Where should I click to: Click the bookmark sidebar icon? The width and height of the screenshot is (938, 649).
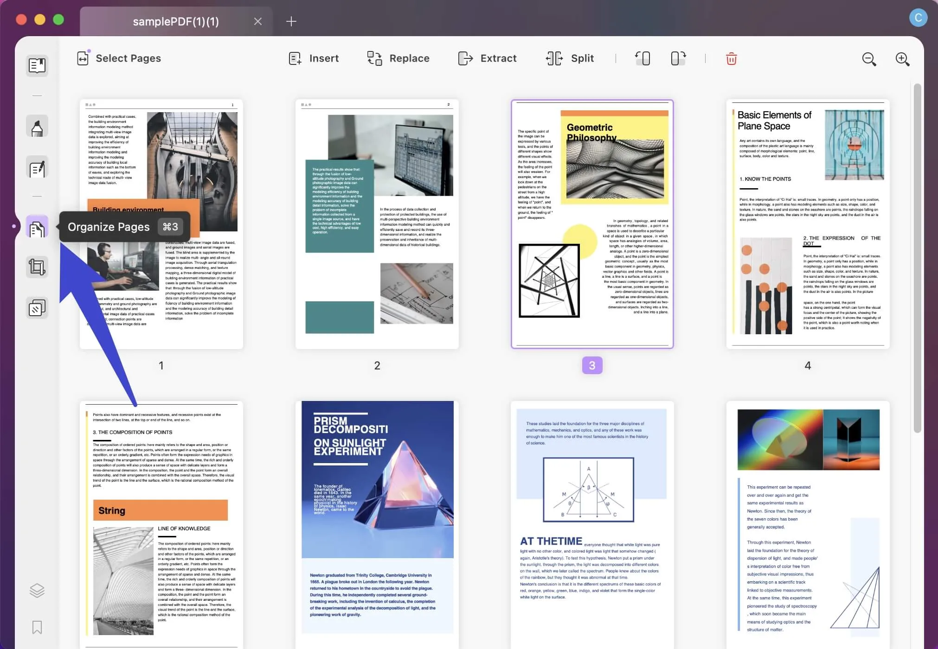tap(36, 626)
